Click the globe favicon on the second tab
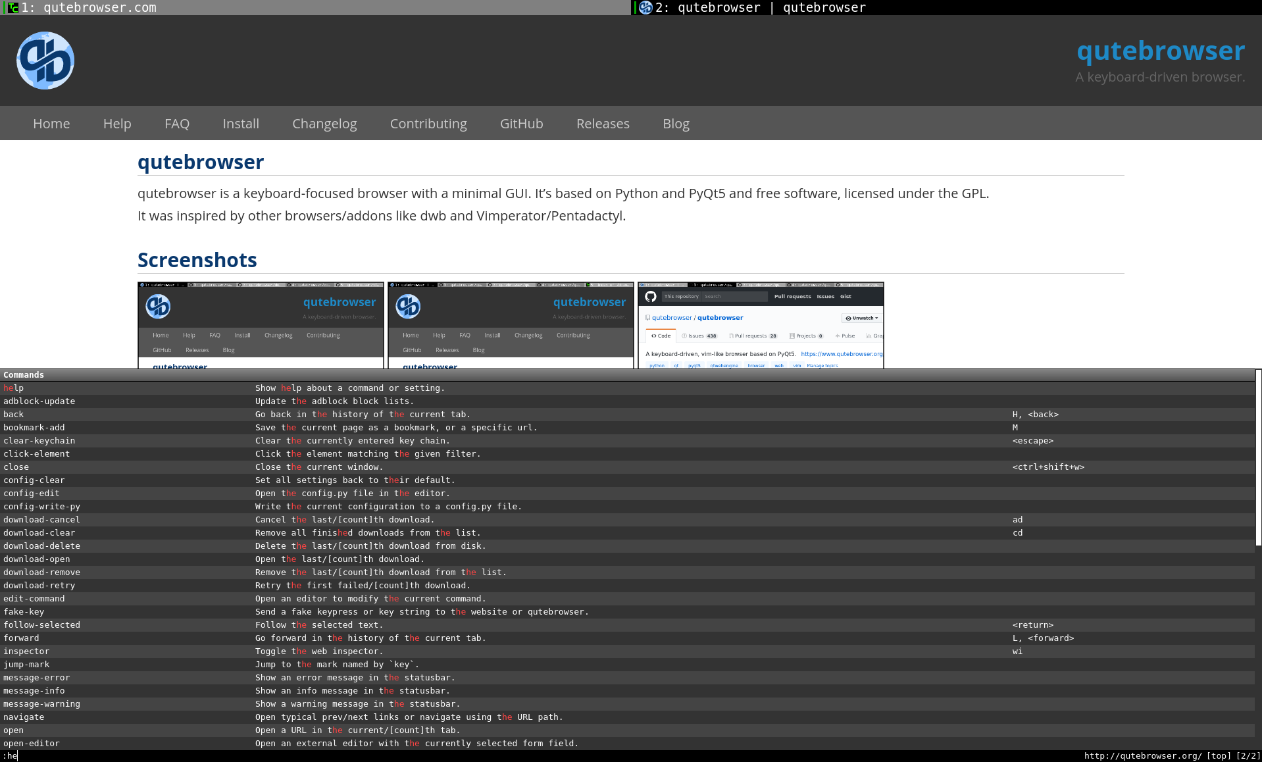Image resolution: width=1262 pixels, height=762 pixels. pos(645,8)
